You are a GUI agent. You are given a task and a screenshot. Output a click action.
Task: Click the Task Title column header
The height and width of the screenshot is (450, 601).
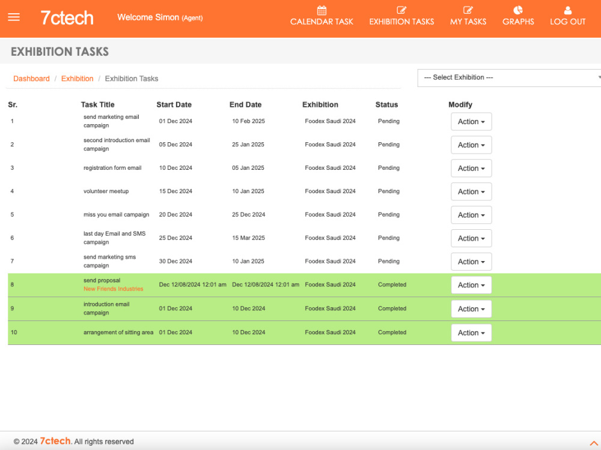pyautogui.click(x=98, y=104)
